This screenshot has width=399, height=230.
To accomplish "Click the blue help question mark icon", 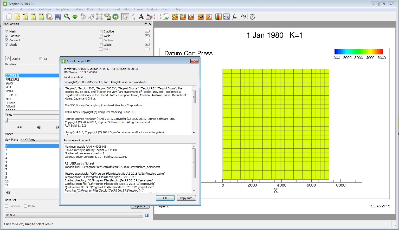I will tap(147, 215).
